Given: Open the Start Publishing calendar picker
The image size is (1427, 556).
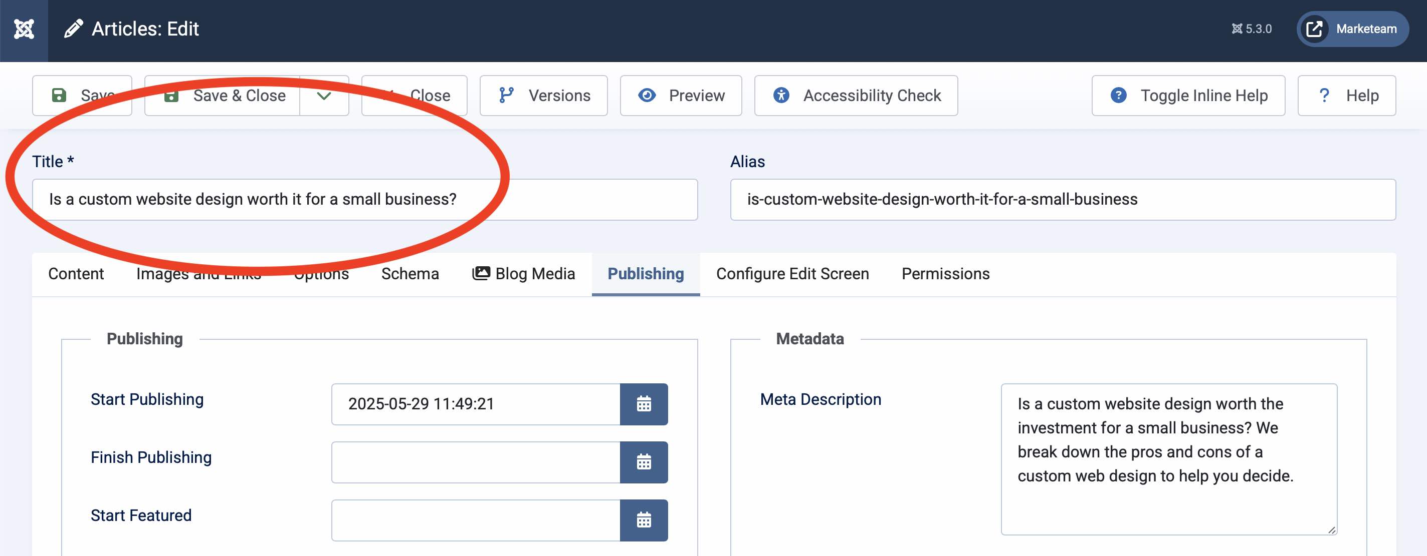Looking at the screenshot, I should [x=643, y=404].
